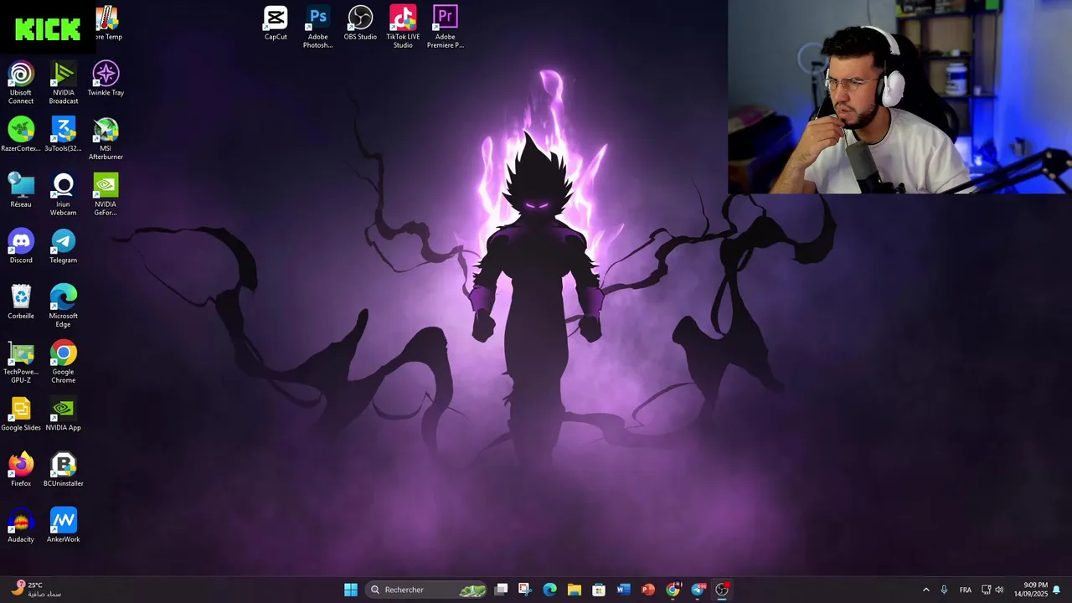Screen dimensions: 1072x603
Task: Open the OBS Studio desktop icon
Action: tap(360, 23)
